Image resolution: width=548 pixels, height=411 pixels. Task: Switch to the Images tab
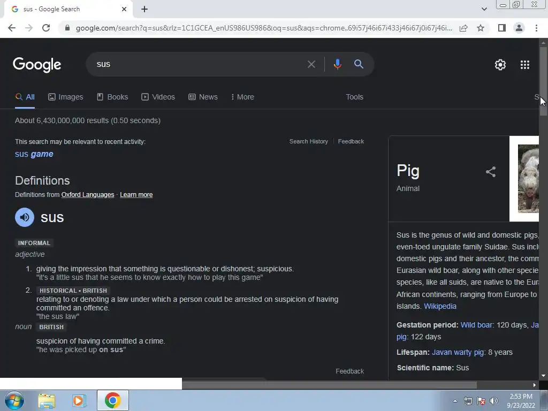66,97
